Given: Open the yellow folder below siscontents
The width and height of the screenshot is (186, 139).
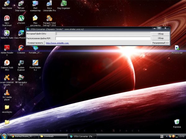Looking at the screenshot, I should point(7,124).
